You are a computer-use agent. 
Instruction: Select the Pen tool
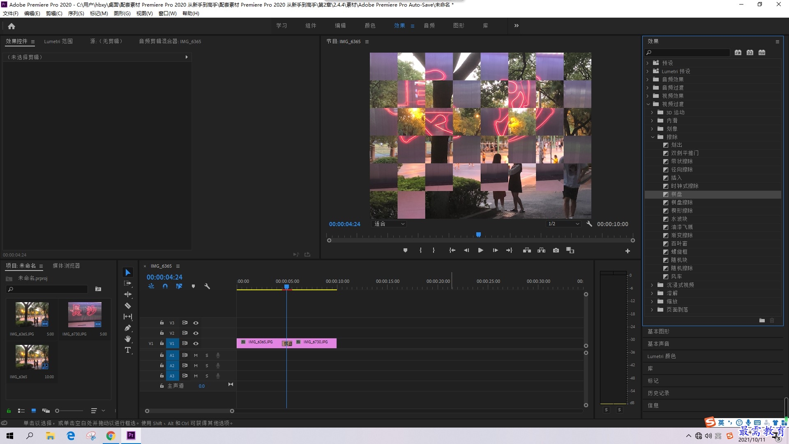click(x=128, y=328)
